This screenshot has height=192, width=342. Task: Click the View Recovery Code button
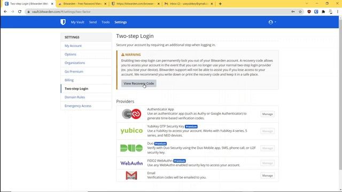(x=139, y=83)
